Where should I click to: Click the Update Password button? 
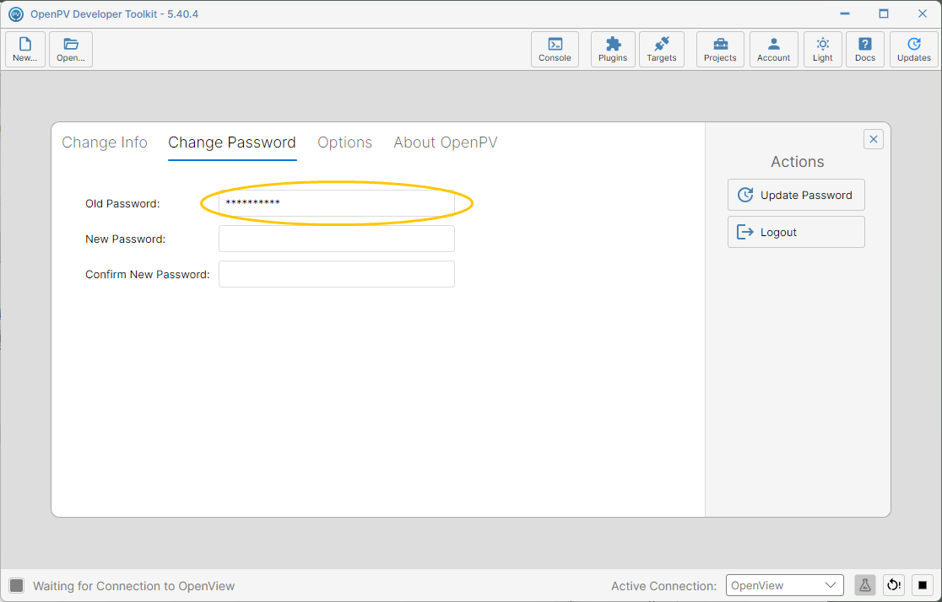coord(796,195)
